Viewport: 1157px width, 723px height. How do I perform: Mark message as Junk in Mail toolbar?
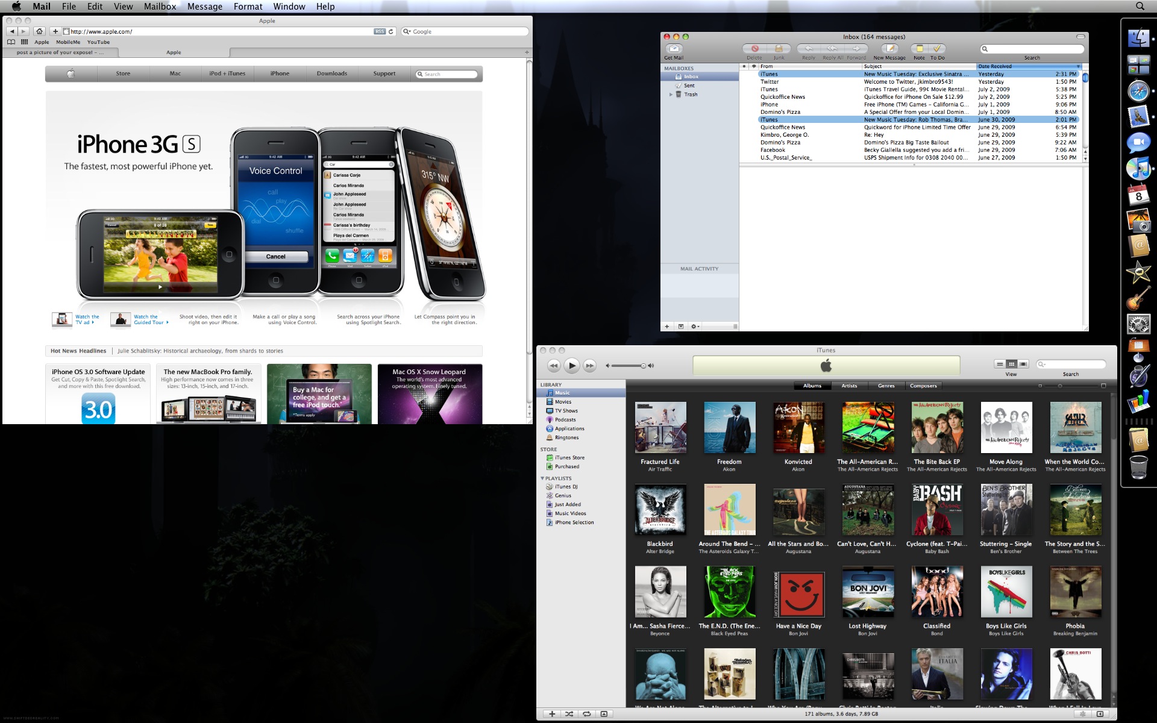tap(779, 49)
